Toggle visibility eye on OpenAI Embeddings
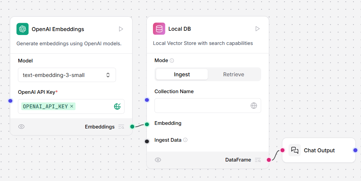This screenshot has width=361, height=181. pos(22,127)
